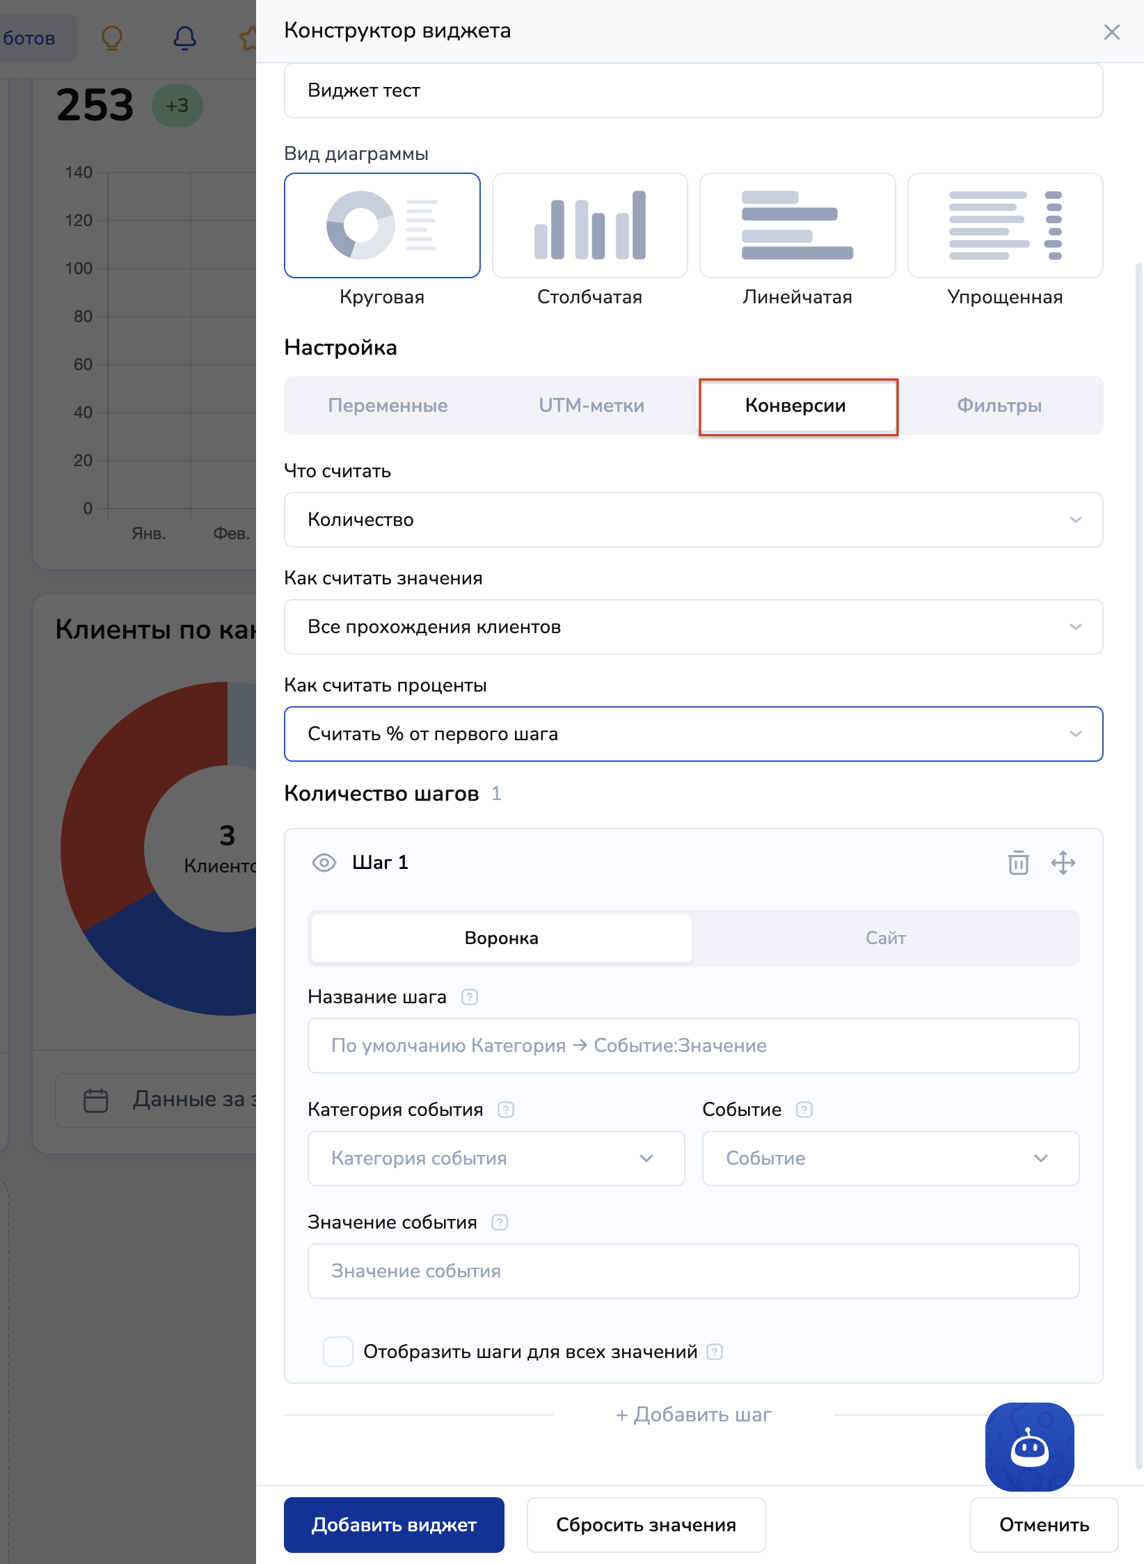Open the Как считать значения dropdown

click(x=693, y=627)
